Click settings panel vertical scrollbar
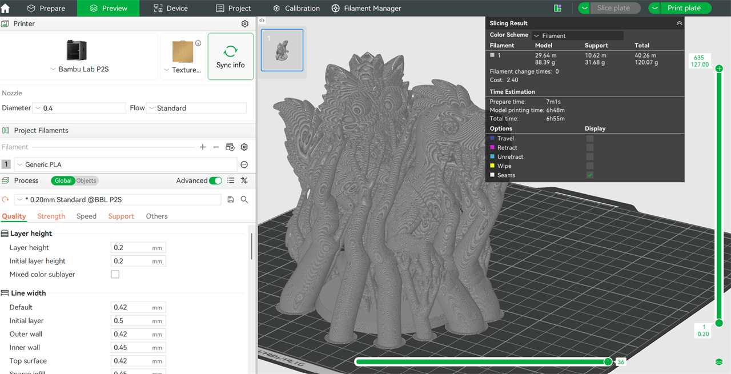 pos(251,246)
